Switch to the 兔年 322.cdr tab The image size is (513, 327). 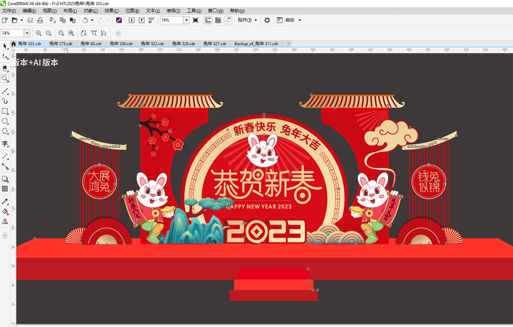tap(152, 43)
